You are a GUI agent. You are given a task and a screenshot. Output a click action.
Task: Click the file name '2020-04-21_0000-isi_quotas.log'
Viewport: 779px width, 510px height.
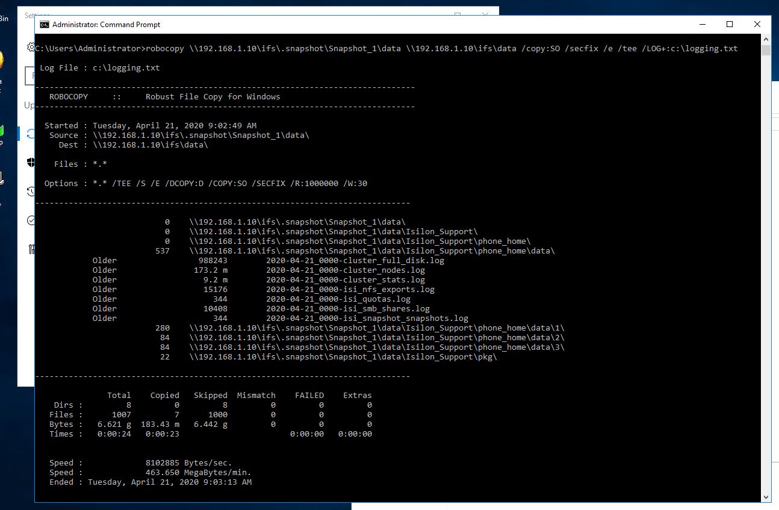(338, 299)
